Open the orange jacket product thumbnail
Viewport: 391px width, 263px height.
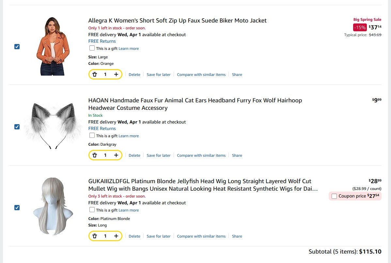pos(53,46)
